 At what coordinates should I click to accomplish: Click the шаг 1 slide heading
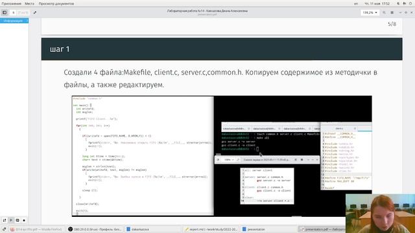tap(60, 49)
